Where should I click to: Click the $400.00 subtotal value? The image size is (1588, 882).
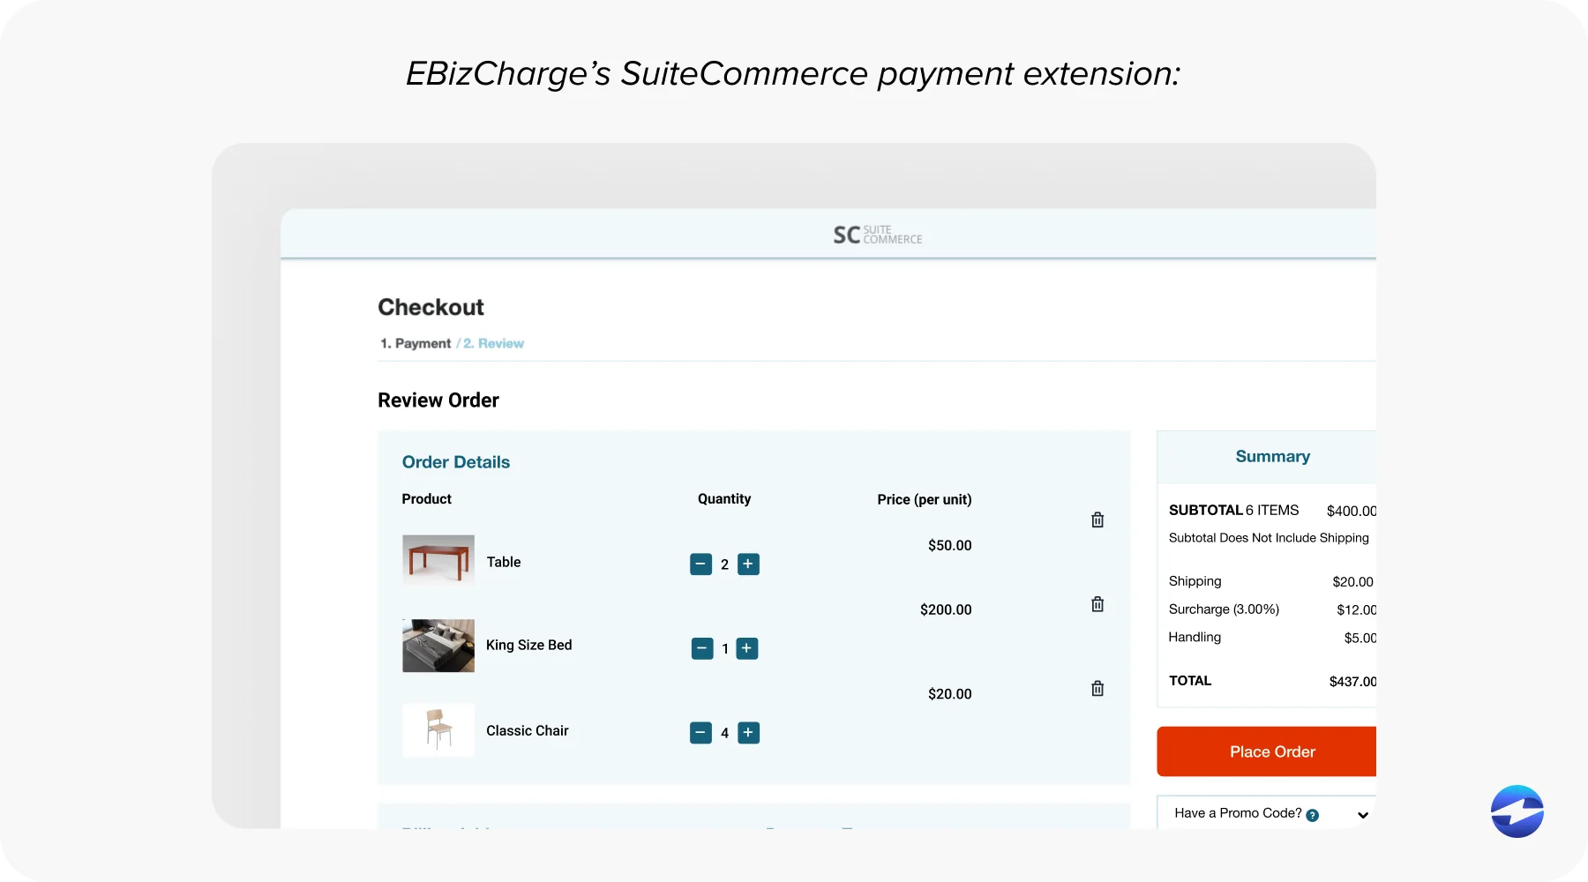tap(1351, 511)
